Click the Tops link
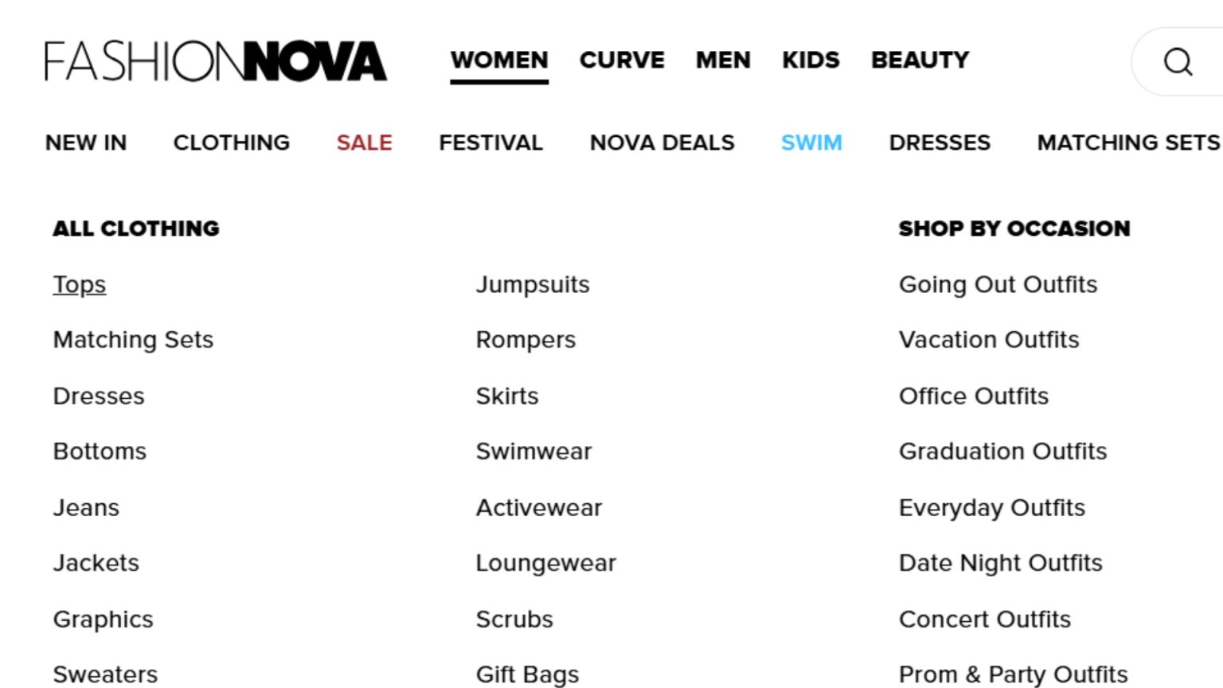The width and height of the screenshot is (1223, 688). tap(79, 284)
